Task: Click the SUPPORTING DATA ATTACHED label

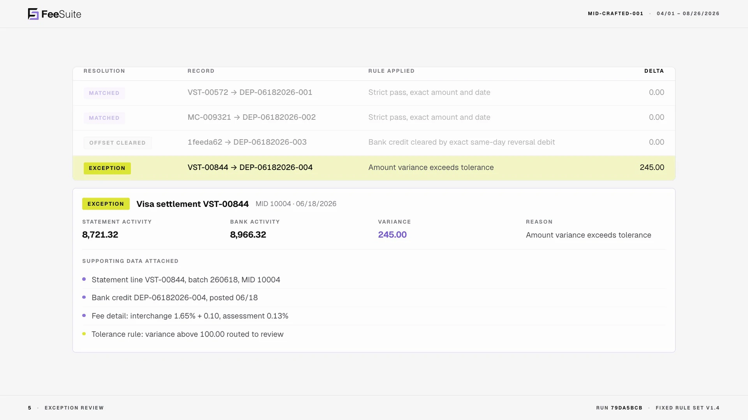Action: [131, 261]
